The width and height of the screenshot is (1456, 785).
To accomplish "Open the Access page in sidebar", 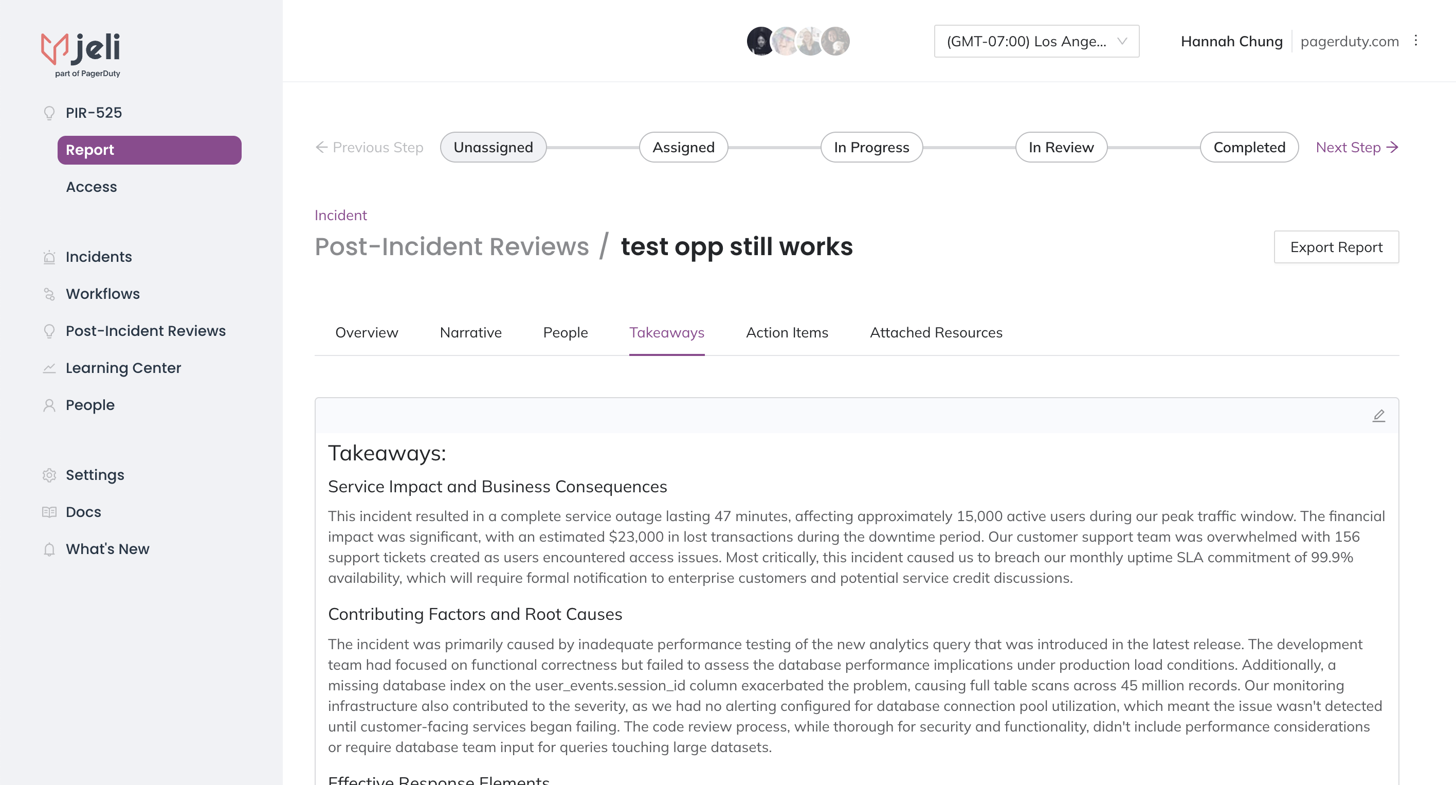I will 92,187.
